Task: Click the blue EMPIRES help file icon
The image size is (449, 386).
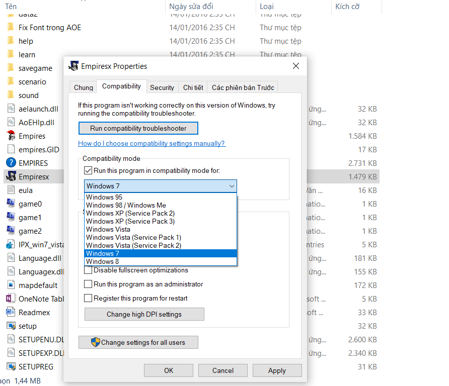Action: click(11, 163)
